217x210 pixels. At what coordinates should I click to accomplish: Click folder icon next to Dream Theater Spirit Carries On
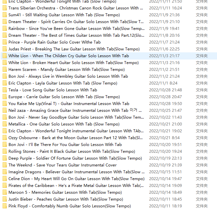(x=5, y=21)
